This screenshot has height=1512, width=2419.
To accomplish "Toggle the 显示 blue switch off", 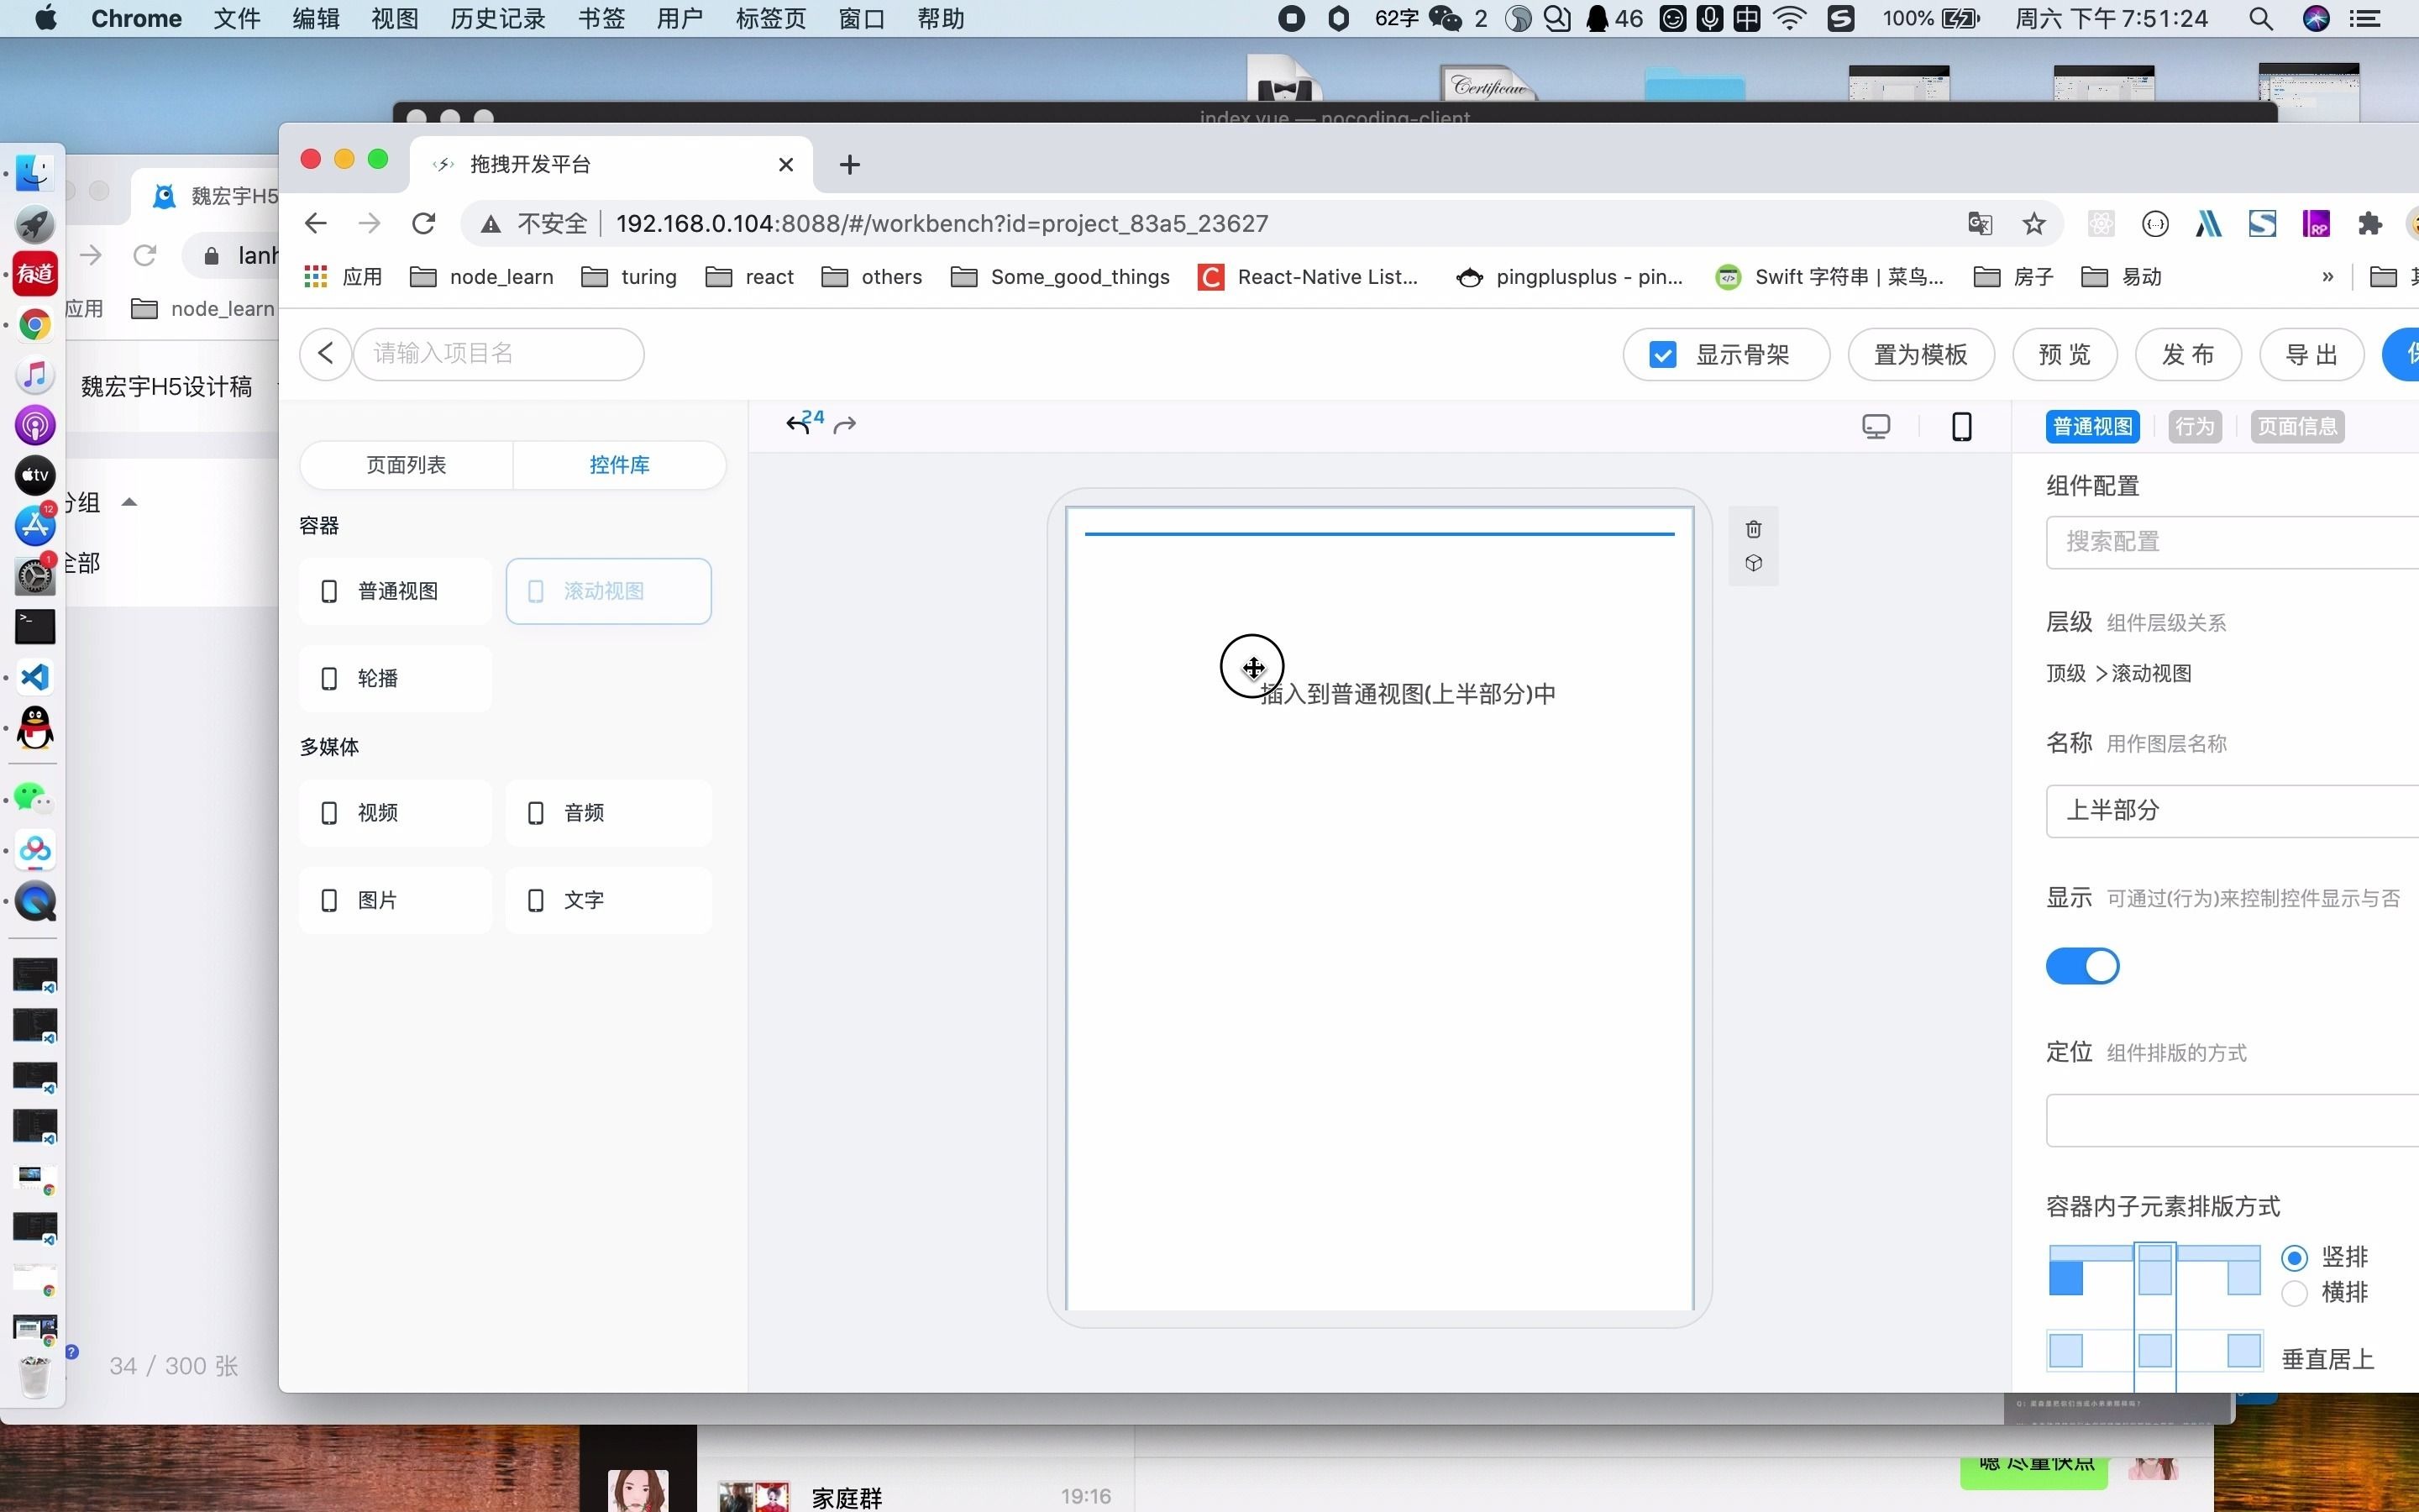I will pyautogui.click(x=2083, y=965).
